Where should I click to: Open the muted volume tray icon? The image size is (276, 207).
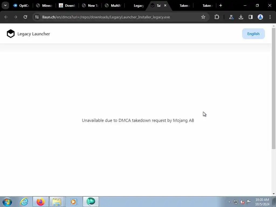242,202
